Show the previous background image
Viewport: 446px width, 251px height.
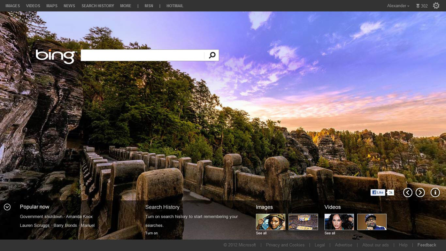pyautogui.click(x=407, y=192)
